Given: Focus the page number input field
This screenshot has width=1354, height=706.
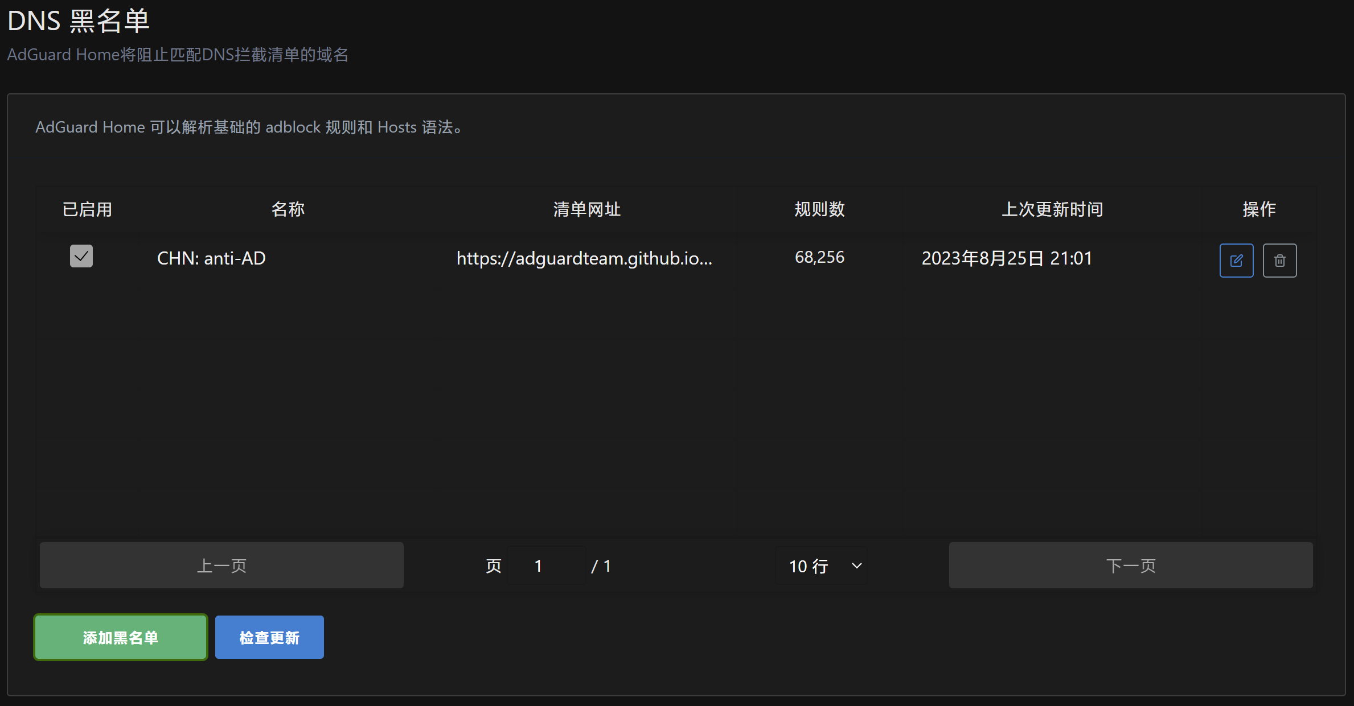Looking at the screenshot, I should click(545, 565).
